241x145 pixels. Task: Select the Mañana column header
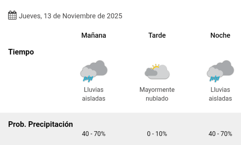(94, 36)
